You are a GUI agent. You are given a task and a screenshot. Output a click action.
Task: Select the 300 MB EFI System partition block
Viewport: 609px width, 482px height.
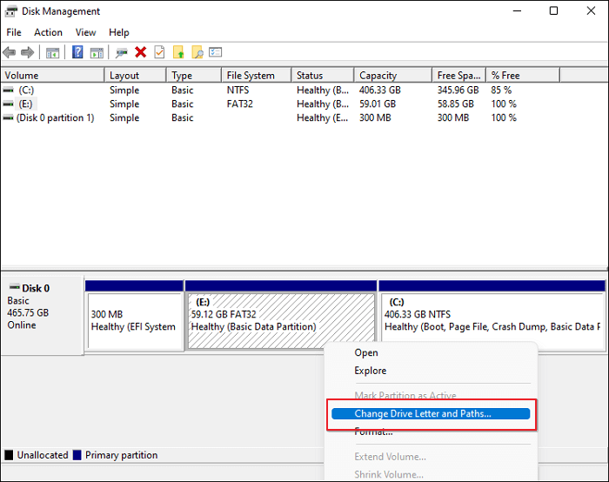[x=134, y=316]
